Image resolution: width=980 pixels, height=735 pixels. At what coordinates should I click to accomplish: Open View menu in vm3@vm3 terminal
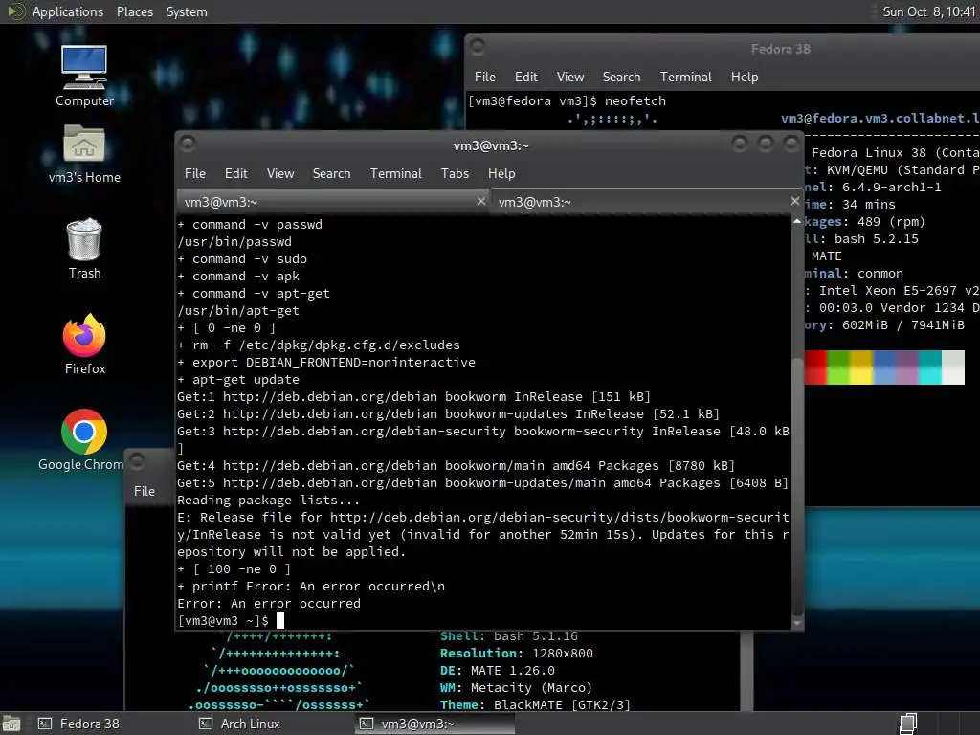(280, 174)
